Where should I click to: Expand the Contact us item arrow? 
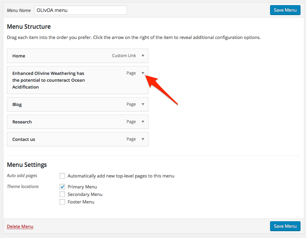coord(143,139)
